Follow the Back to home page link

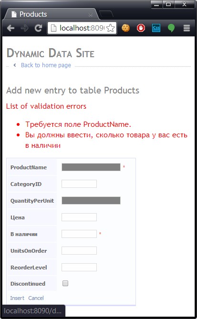46,65
